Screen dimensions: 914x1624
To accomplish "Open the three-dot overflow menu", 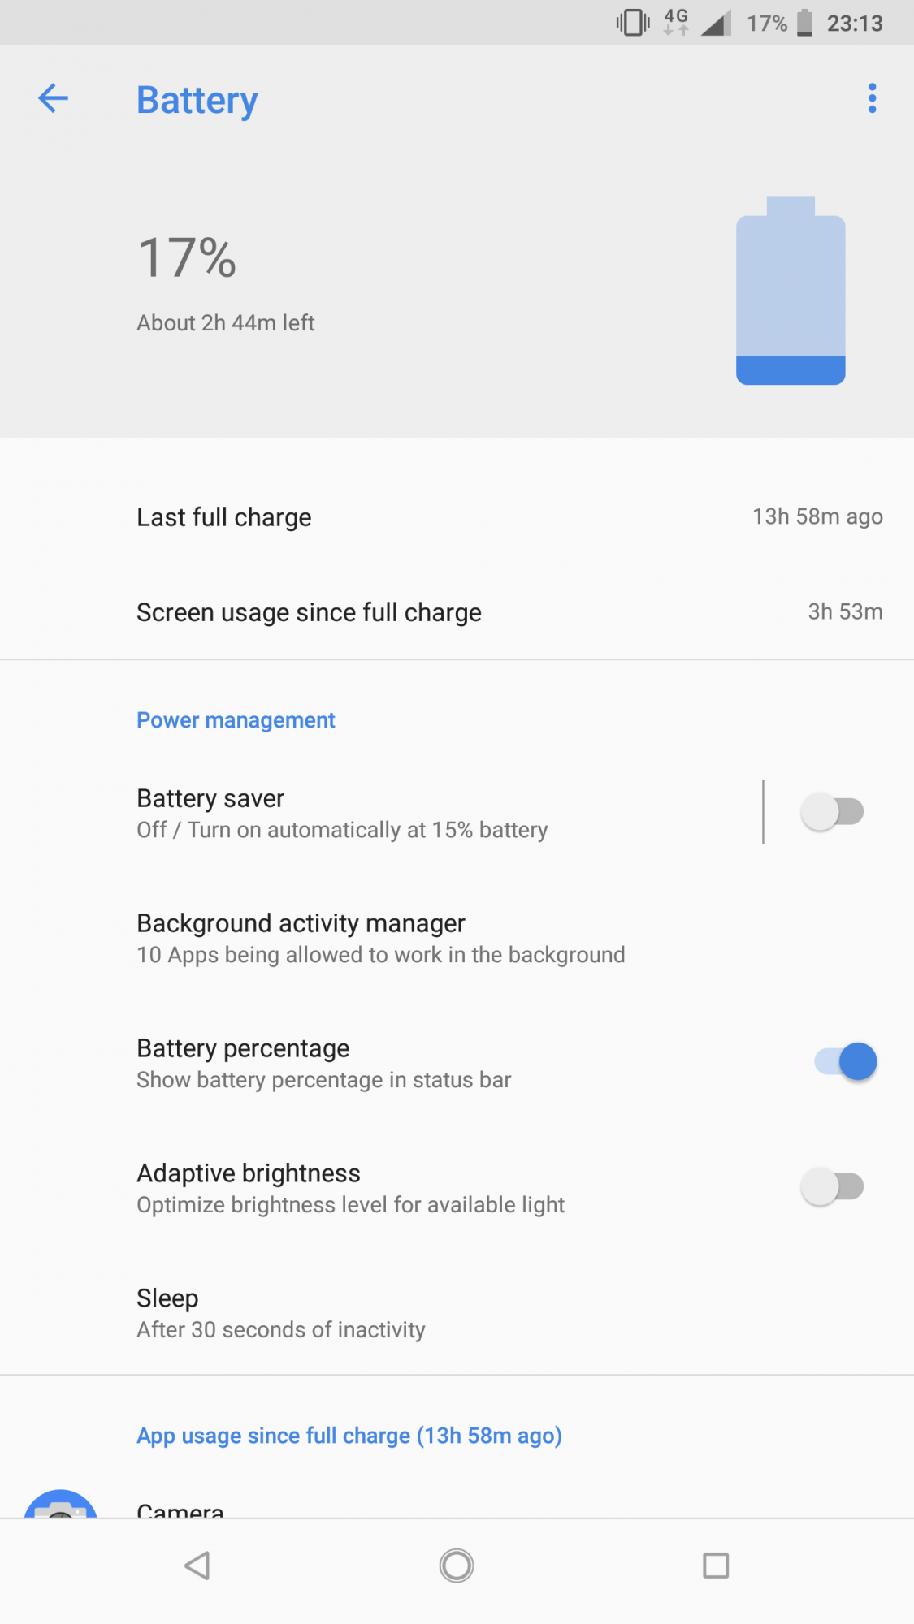I will 872,98.
